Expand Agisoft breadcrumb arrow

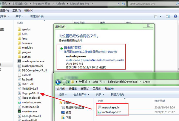click(x=67, y=4)
